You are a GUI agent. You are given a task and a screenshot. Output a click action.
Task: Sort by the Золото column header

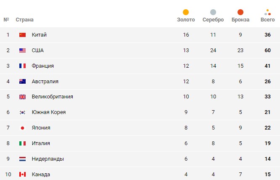pos(186,20)
